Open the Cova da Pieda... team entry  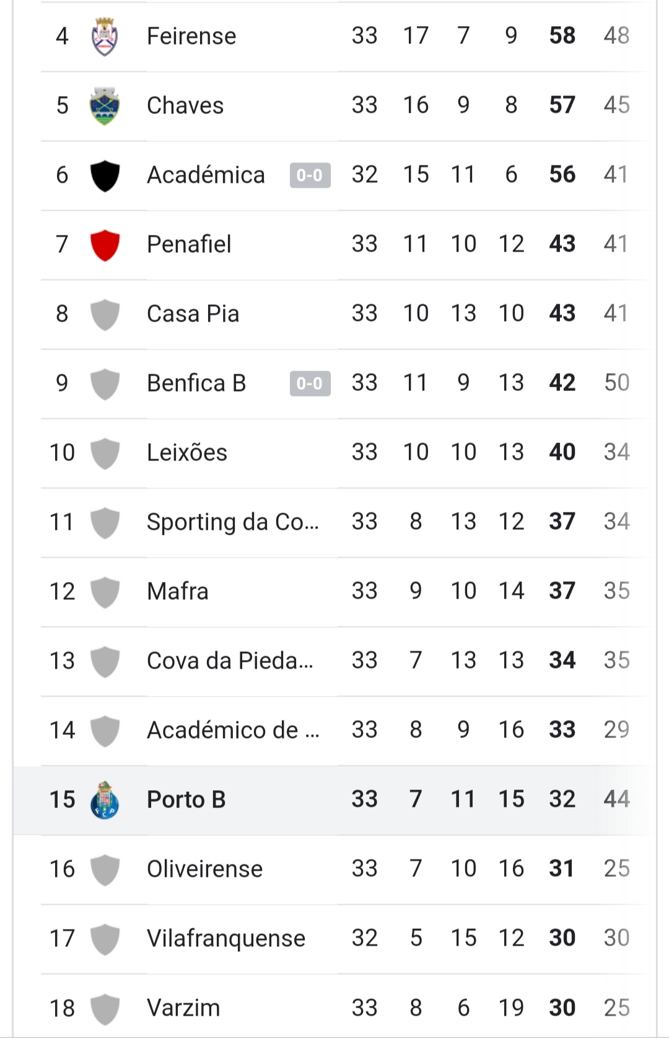[x=230, y=661]
